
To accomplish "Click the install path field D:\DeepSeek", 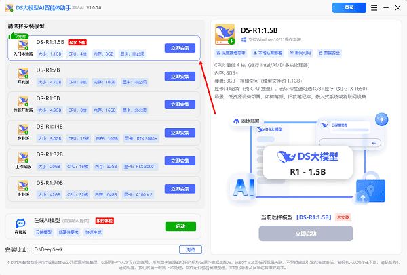I will click(x=105, y=249).
